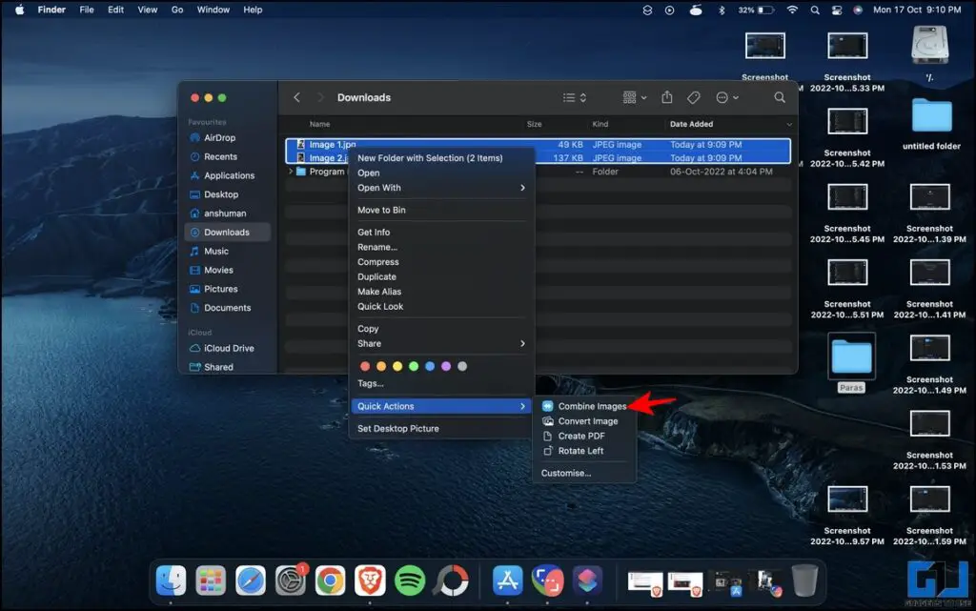Screen dimensions: 976x611
Task: Click the Tags icon in the Finder toolbar
Action: coord(693,96)
